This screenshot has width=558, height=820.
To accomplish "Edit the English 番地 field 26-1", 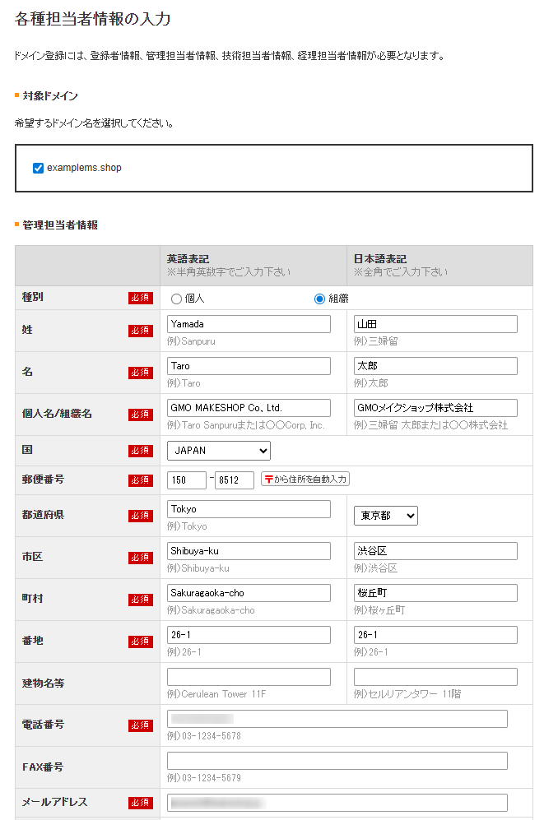I will click(x=249, y=635).
